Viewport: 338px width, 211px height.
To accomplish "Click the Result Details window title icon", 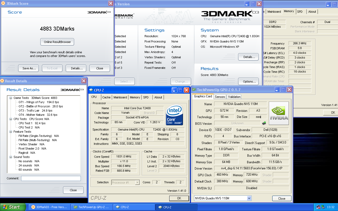I will pyautogui.click(x=2, y=81).
